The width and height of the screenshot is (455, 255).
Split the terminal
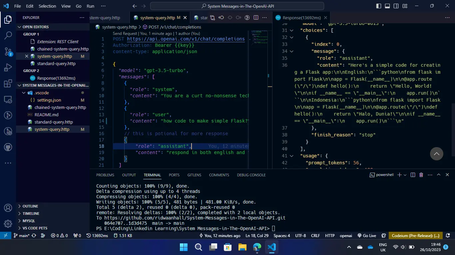[413, 175]
